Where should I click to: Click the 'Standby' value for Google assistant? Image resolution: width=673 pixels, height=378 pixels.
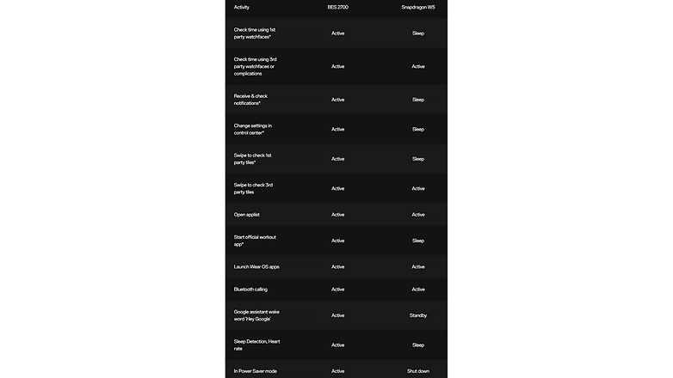pyautogui.click(x=418, y=315)
